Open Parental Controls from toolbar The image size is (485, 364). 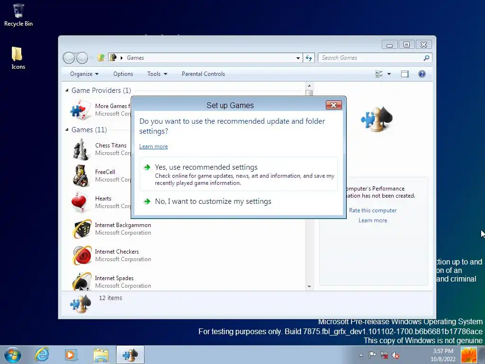203,74
